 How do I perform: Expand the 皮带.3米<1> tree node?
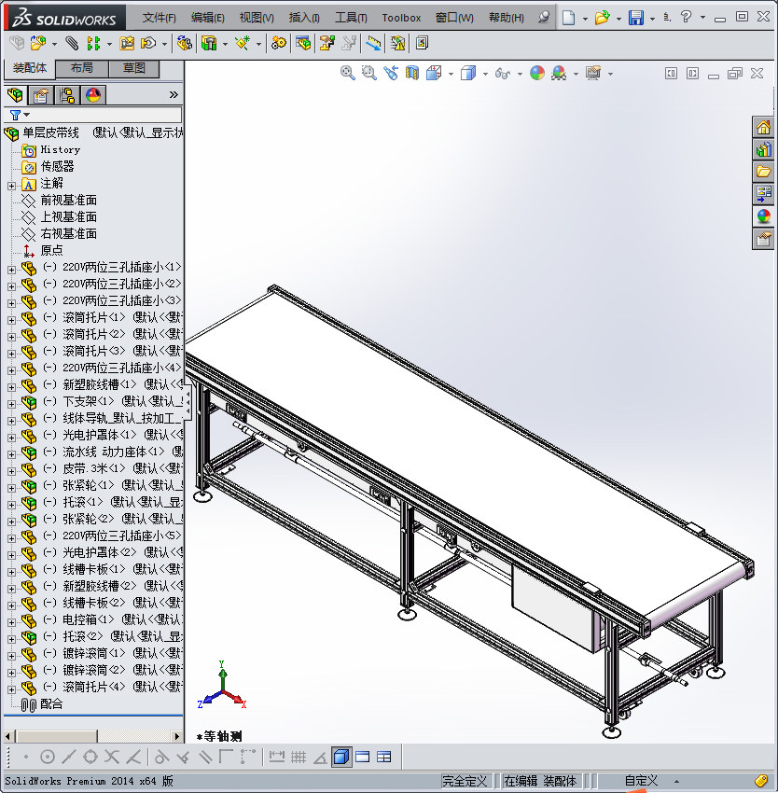click(x=11, y=471)
